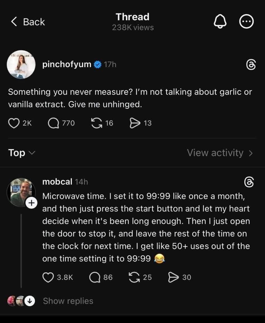265x323 pixels.
Task: Open mobcal profile via username
Action: [57, 182]
